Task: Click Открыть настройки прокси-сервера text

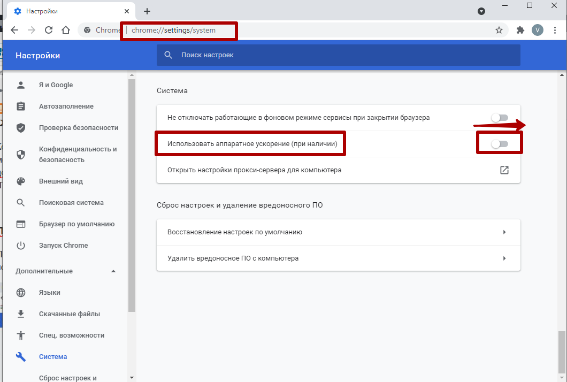Action: pyautogui.click(x=254, y=170)
